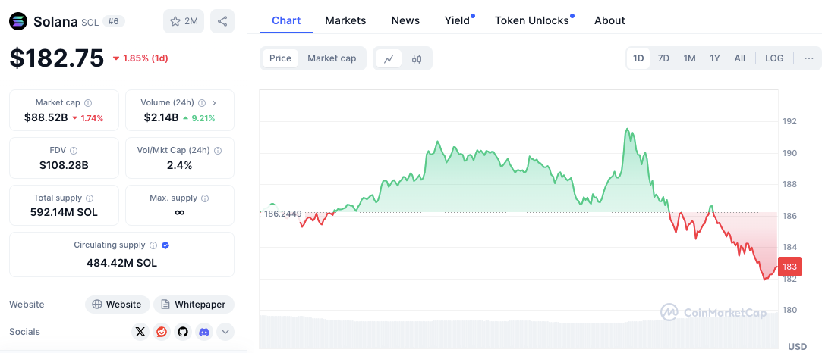Viewport: 822px width, 353px height.
Task: Click the red 183 current price marker
Action: [x=789, y=267]
